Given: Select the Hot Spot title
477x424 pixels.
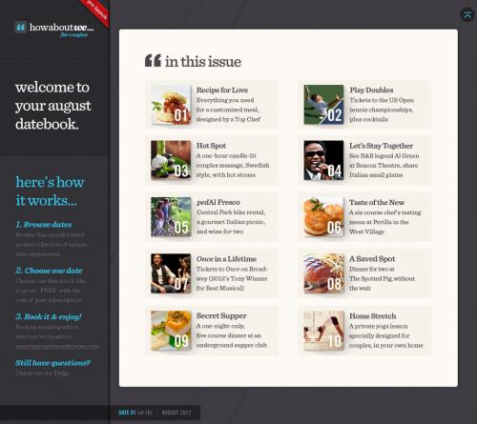Looking at the screenshot, I should click(x=211, y=146).
